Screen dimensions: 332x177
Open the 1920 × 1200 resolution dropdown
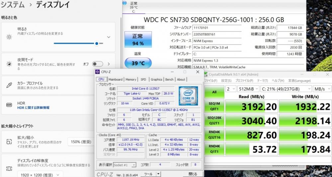40,175
